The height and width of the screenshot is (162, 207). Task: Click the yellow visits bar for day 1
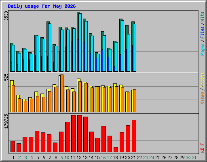[x=11, y=96]
